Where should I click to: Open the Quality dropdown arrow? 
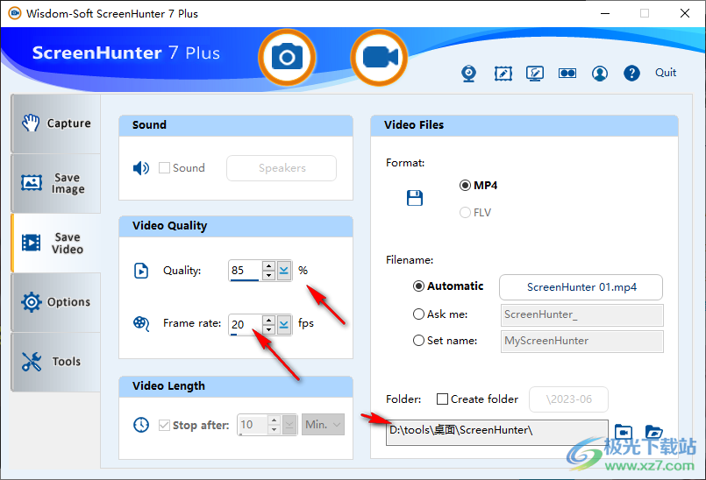pyautogui.click(x=283, y=271)
